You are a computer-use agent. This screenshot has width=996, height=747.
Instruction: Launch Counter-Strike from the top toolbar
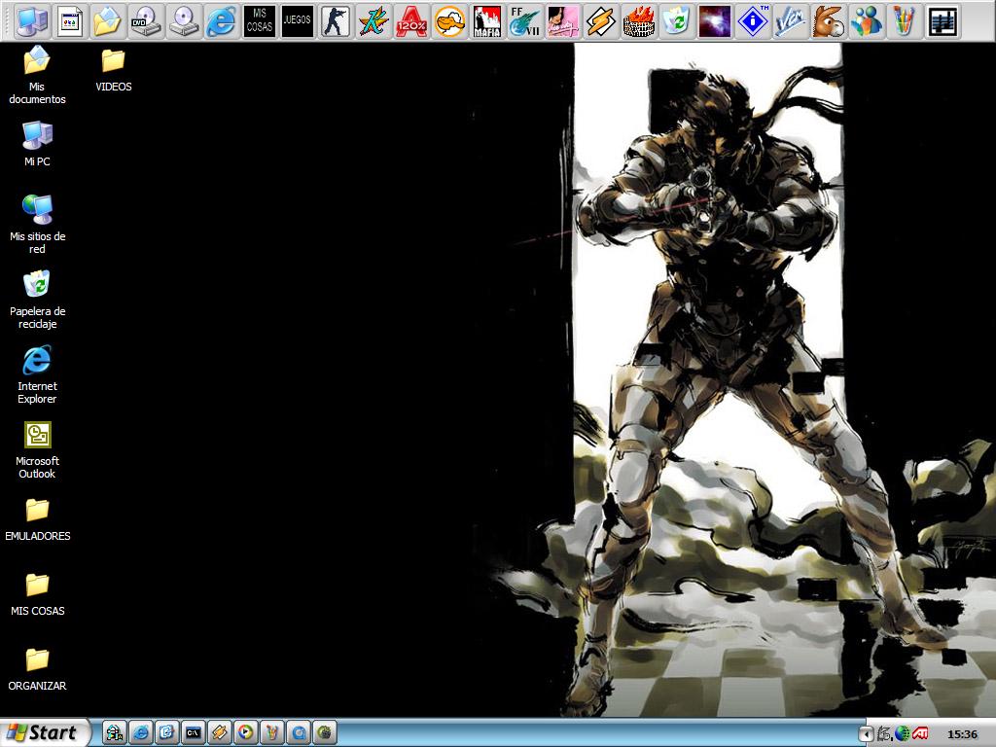[336, 20]
